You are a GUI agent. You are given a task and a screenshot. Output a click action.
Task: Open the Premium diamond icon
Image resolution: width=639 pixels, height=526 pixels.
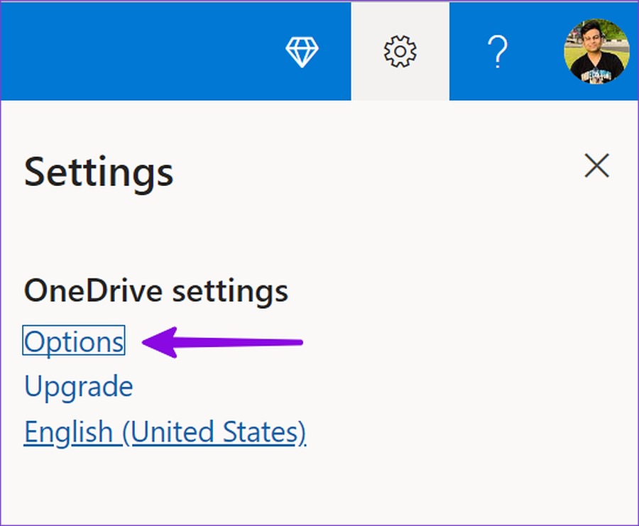point(302,52)
